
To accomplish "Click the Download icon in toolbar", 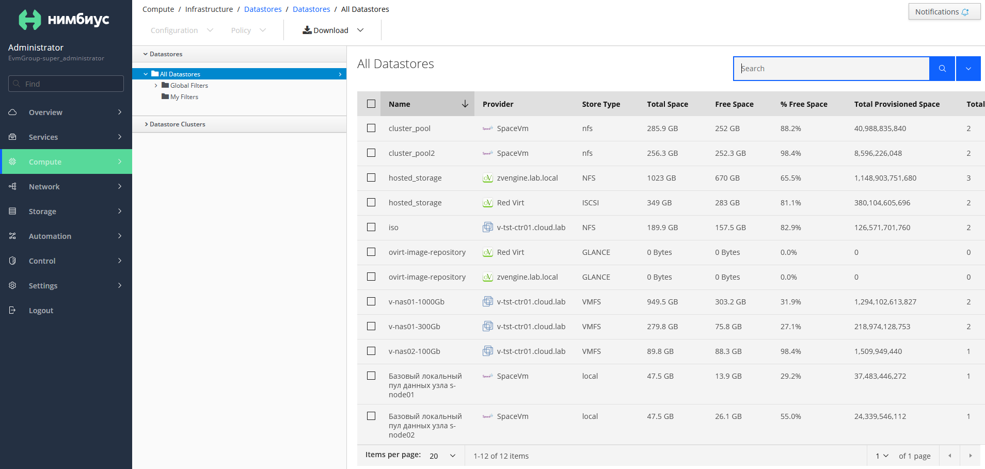I will tap(307, 30).
